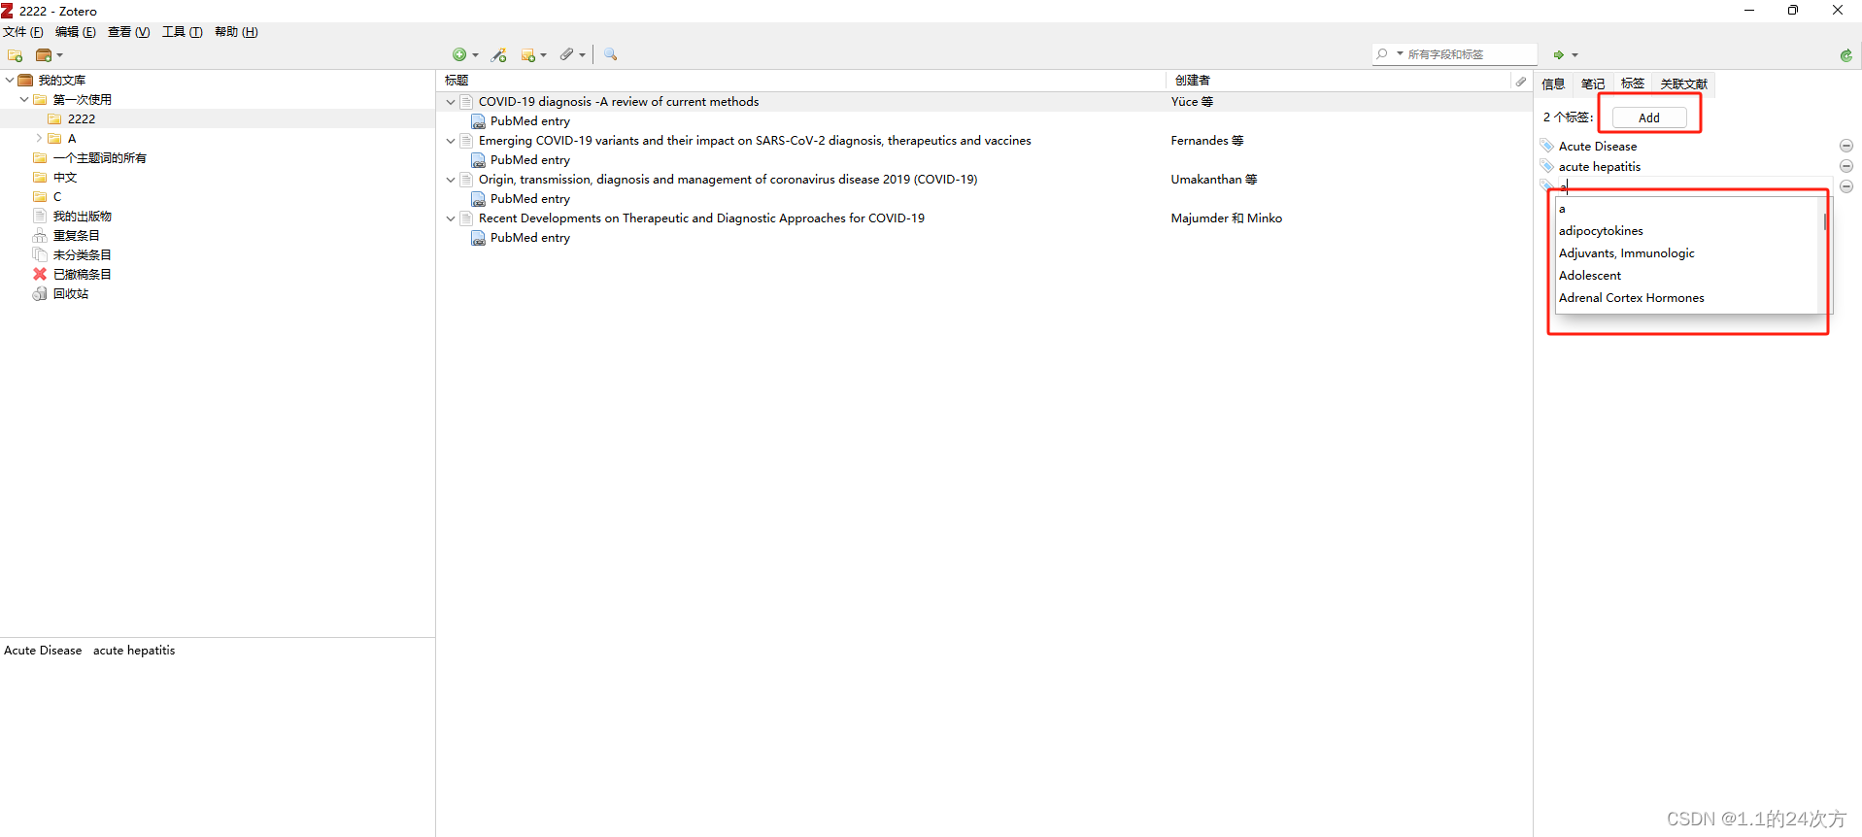1862x837 pixels.
Task: Select the 中文 collection
Action: tap(65, 177)
